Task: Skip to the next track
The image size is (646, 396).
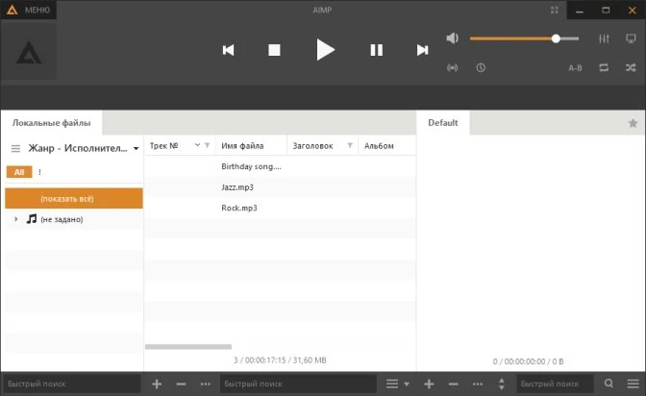Action: tap(422, 50)
